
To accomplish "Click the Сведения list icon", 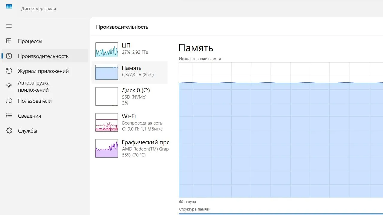I will (9, 116).
